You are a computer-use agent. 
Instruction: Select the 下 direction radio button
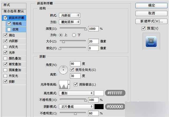[74, 35]
